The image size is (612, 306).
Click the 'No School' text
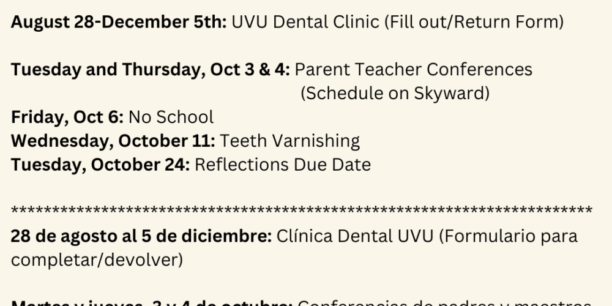171,117
